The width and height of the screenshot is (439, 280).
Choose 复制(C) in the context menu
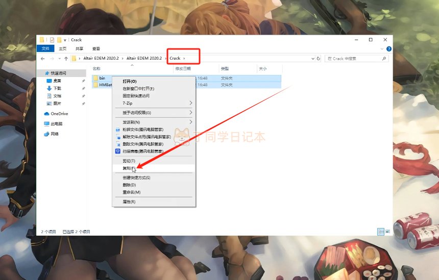(154, 168)
